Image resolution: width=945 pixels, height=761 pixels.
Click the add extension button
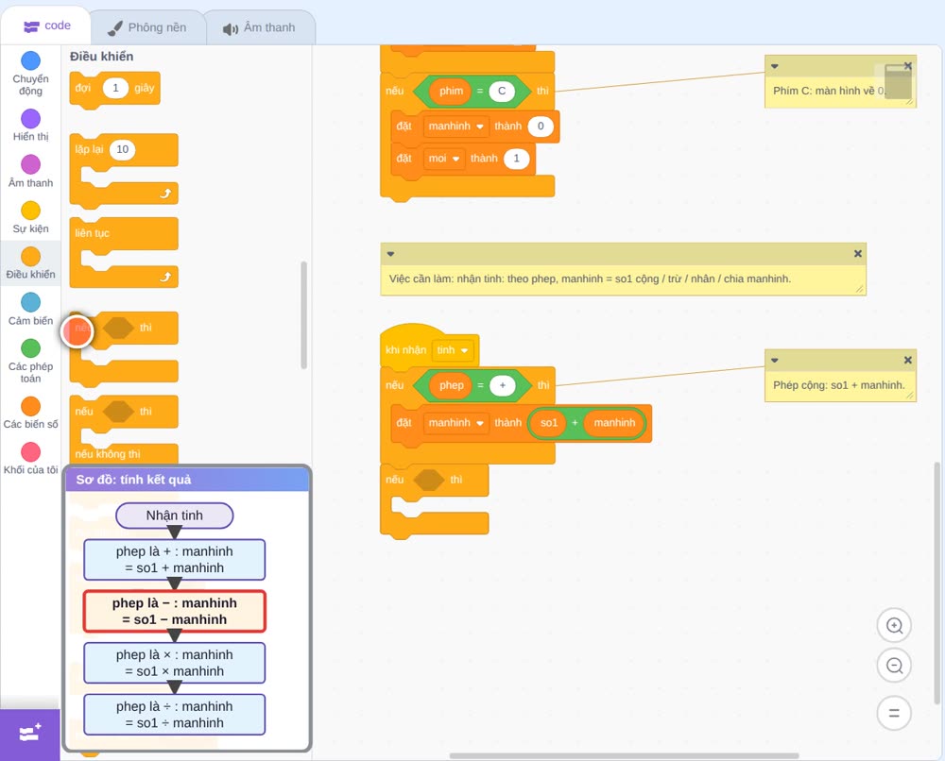[30, 734]
